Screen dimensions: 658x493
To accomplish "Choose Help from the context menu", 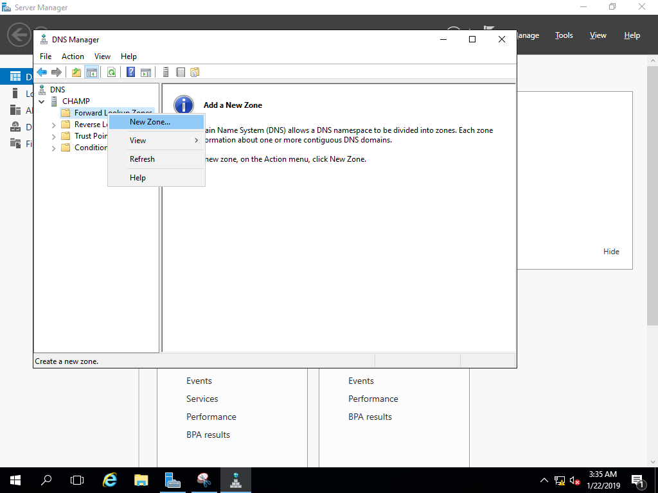I will 157,178.
